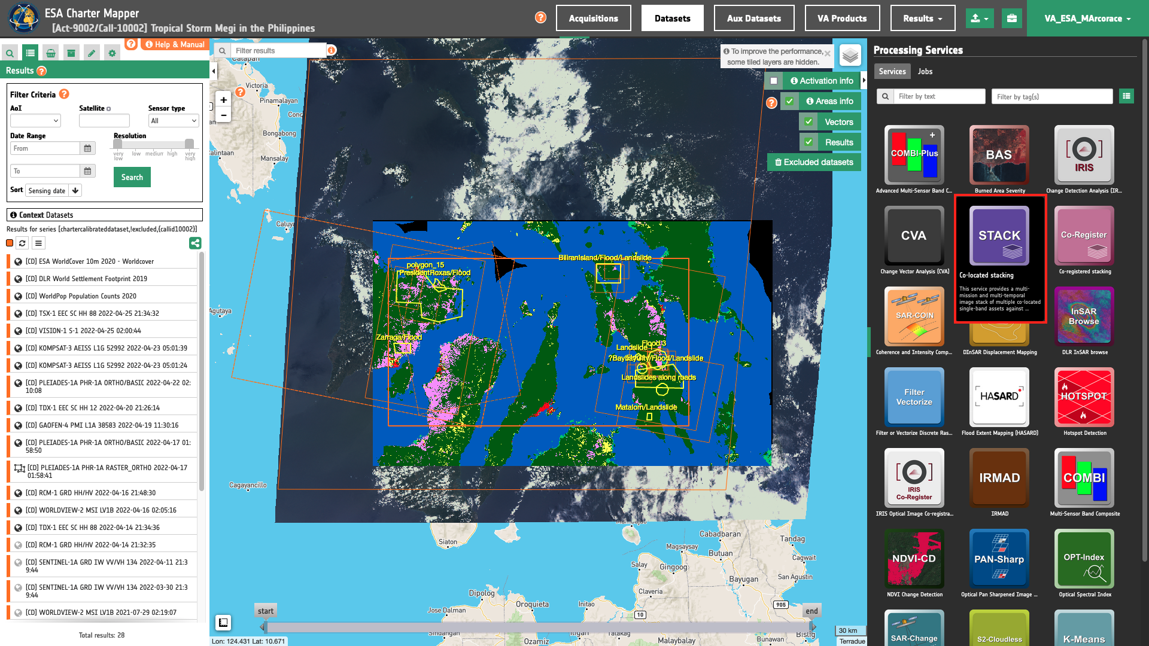Dismiss the tiled layers performance notice
1149x646 pixels.
[827, 53]
